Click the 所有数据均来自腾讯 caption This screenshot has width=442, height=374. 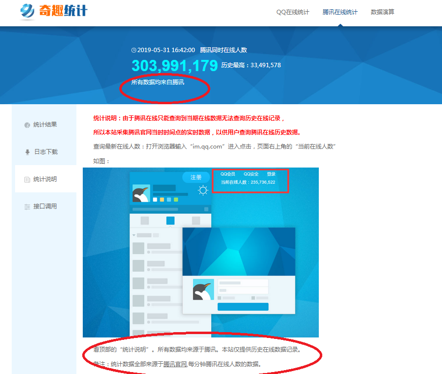[x=158, y=82]
